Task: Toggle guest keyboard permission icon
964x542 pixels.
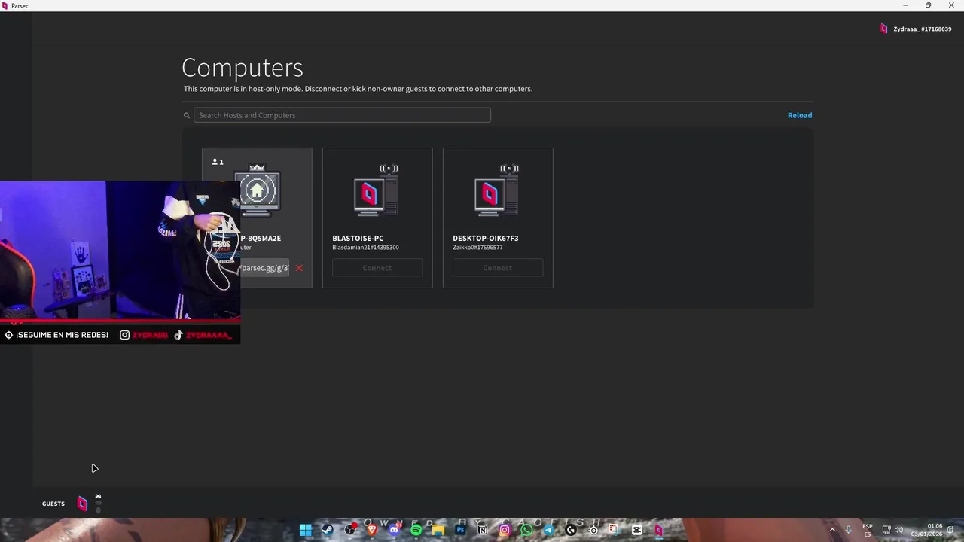Action: click(98, 503)
